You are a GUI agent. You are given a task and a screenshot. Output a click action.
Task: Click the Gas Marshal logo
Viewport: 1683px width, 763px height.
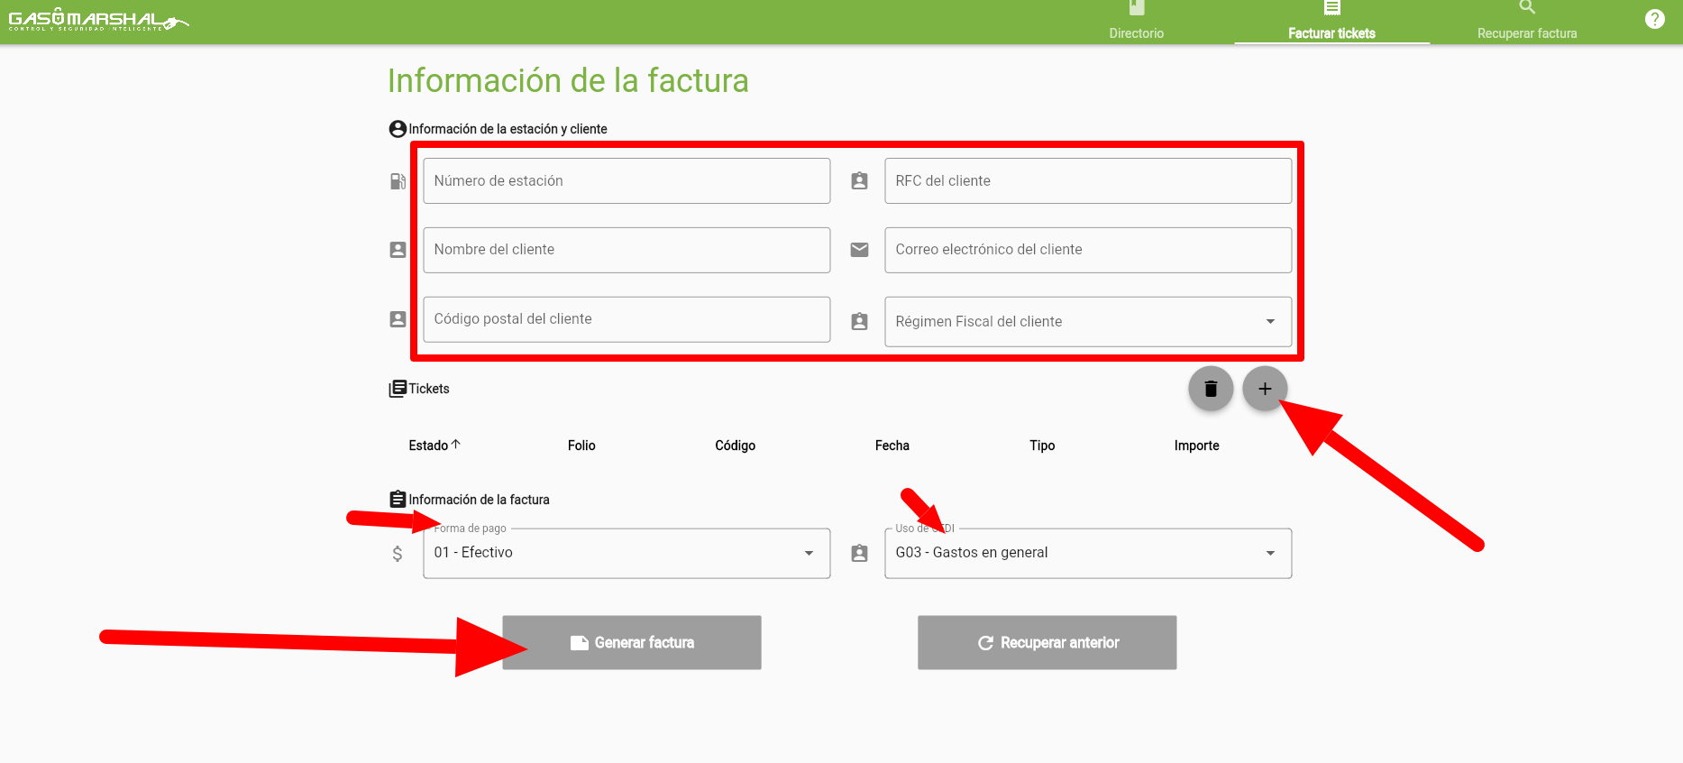click(x=98, y=20)
